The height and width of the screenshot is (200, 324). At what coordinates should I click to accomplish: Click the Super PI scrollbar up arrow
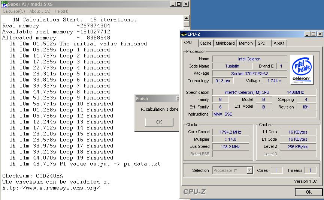click(x=187, y=18)
